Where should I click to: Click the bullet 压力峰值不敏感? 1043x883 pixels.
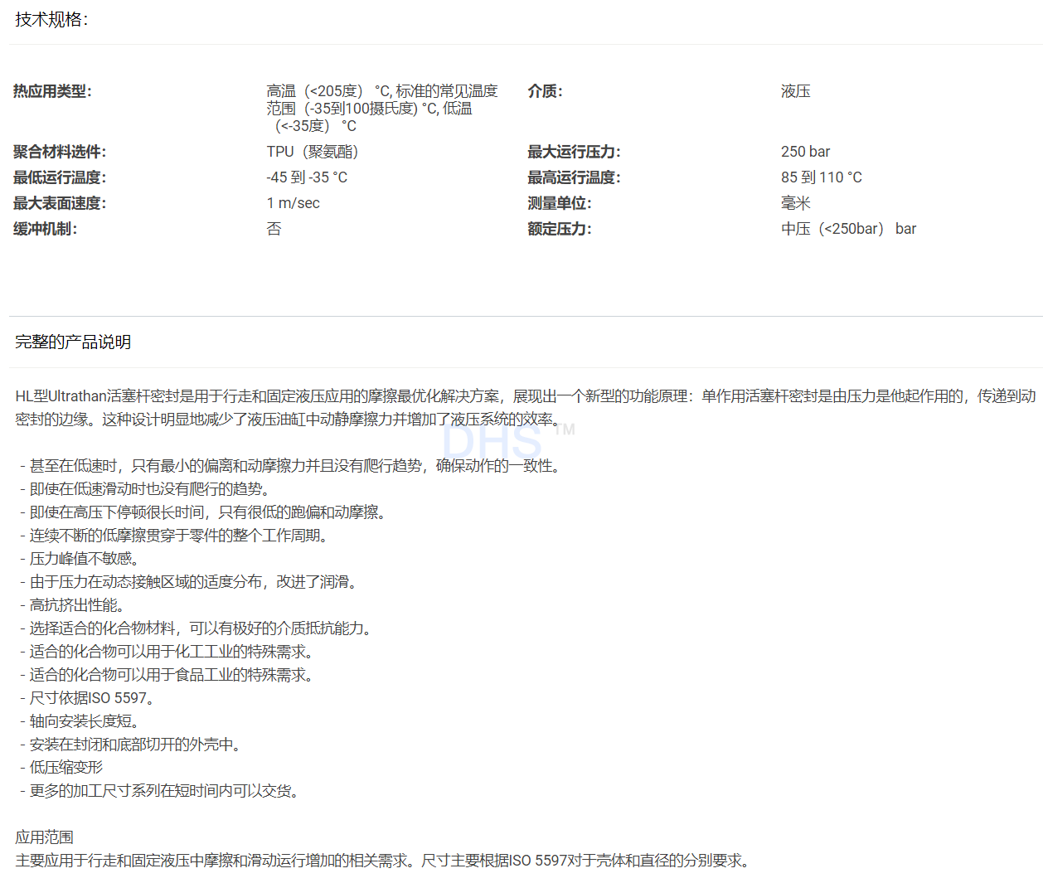(82, 559)
